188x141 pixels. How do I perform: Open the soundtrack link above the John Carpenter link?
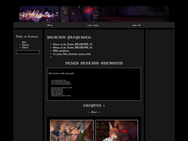(x=61, y=50)
